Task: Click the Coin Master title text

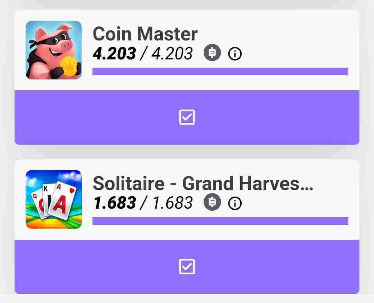Action: (x=145, y=34)
